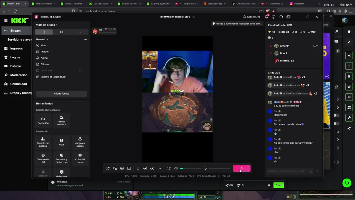Open the Coemisión tool
Screen dimensions: 355x200
pos(43,121)
